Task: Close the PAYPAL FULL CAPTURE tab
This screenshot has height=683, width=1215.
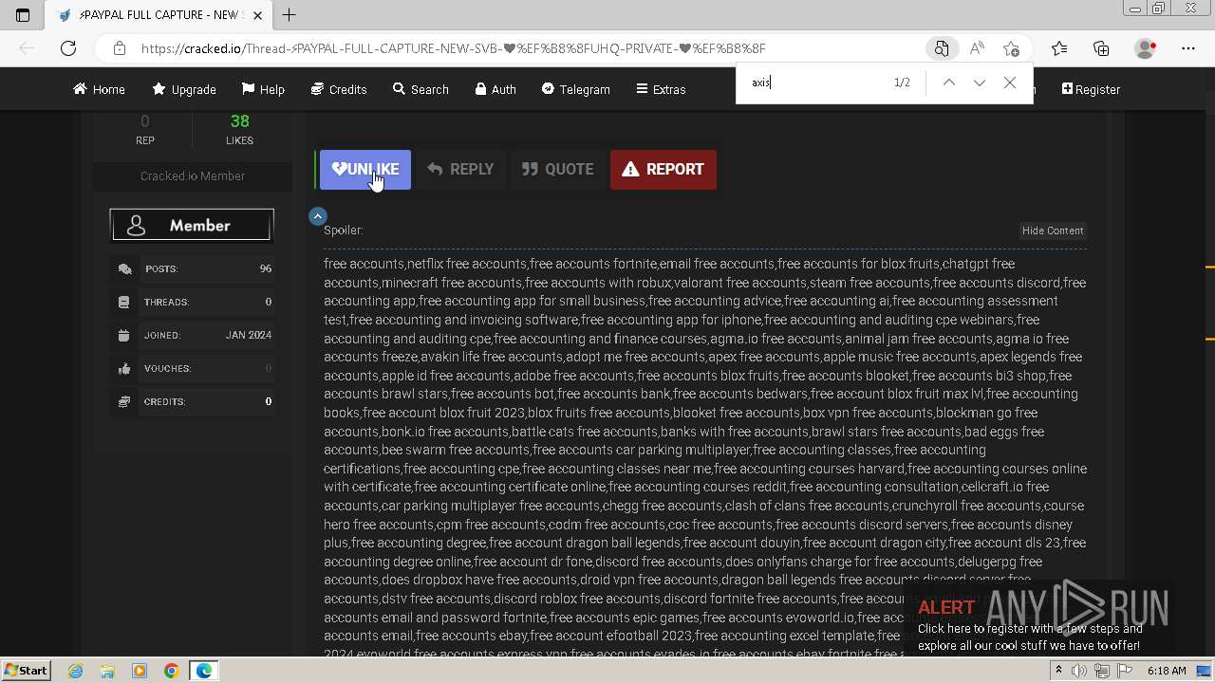Action: pos(256,15)
